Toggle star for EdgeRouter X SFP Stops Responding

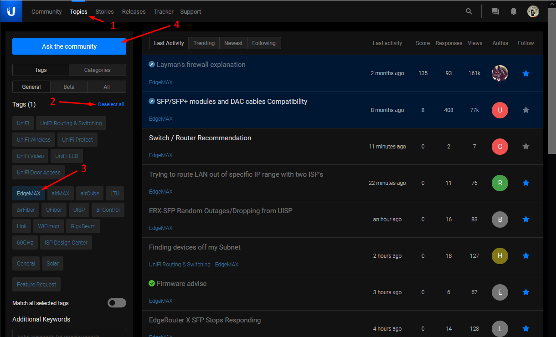526,328
